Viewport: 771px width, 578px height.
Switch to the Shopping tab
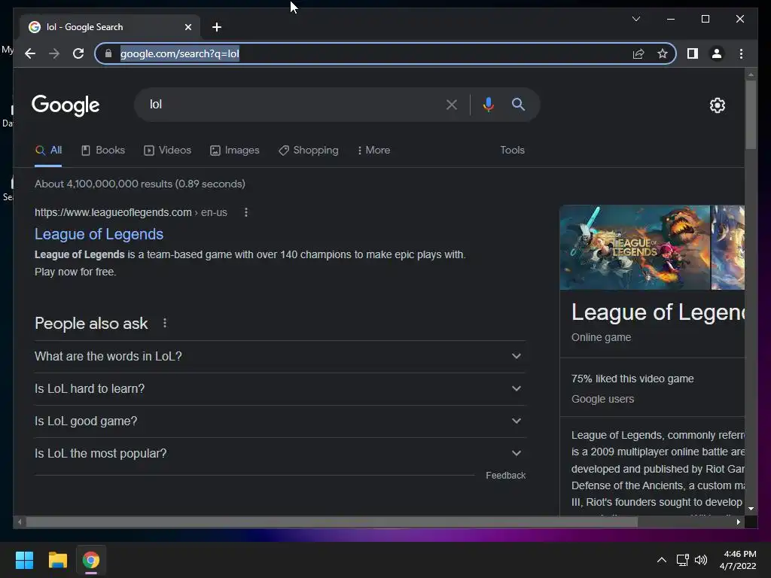308,151
